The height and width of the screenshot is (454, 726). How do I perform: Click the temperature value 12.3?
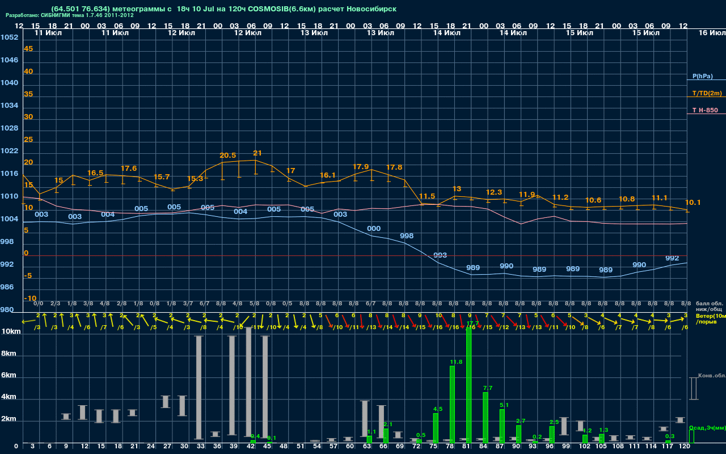click(x=494, y=192)
